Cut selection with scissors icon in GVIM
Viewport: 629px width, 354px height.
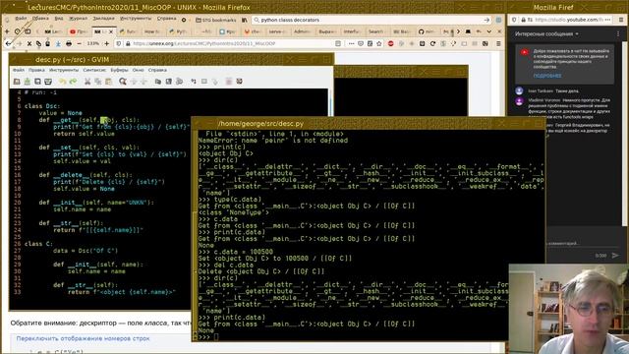coord(87,82)
